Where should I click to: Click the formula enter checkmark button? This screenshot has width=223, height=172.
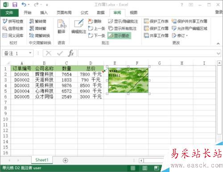[60, 53]
